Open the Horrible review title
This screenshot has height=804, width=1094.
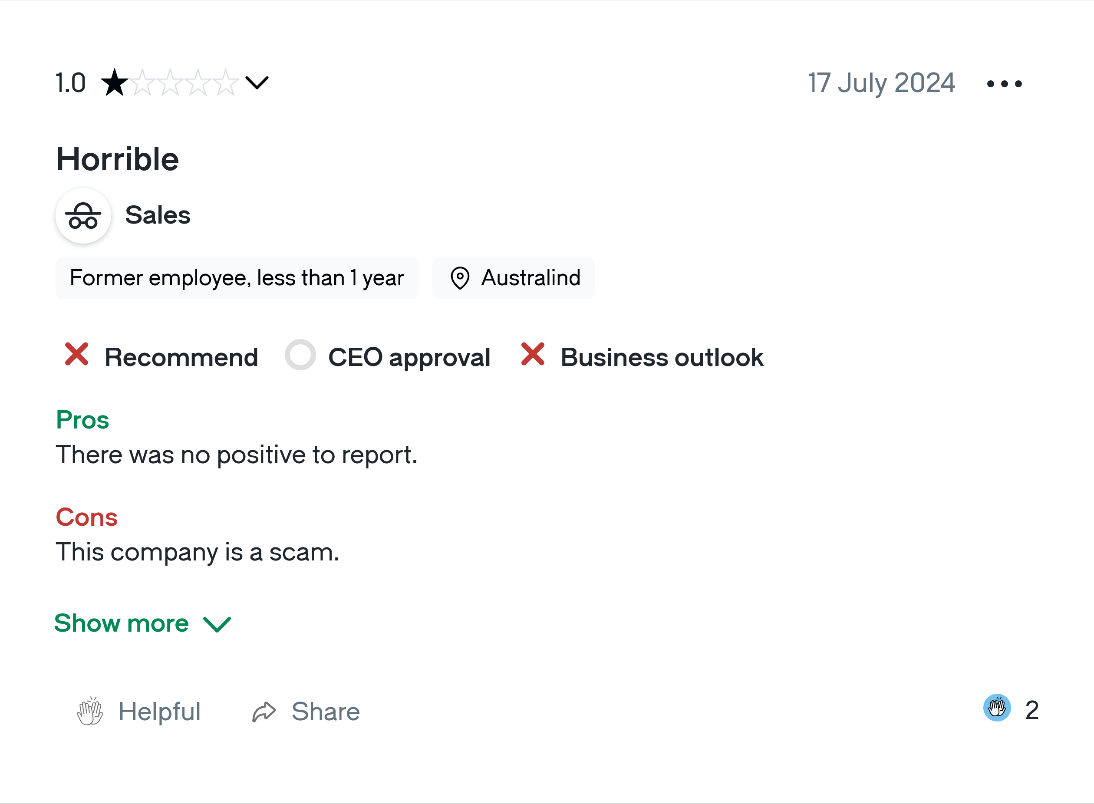(x=118, y=159)
